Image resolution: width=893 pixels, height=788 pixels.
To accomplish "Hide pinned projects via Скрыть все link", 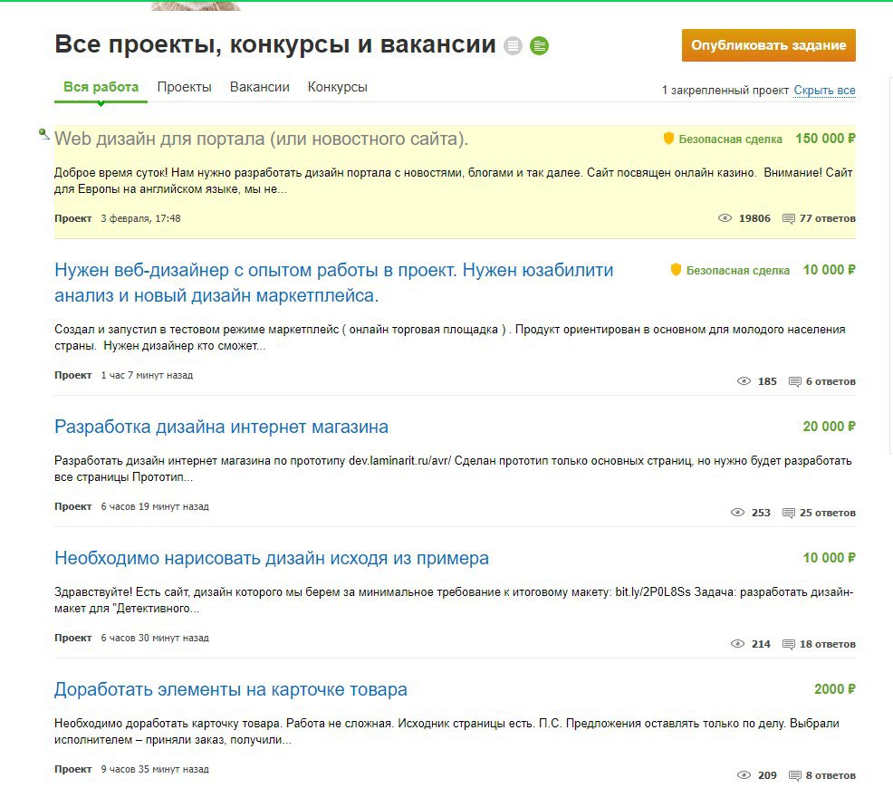I will tap(824, 90).
